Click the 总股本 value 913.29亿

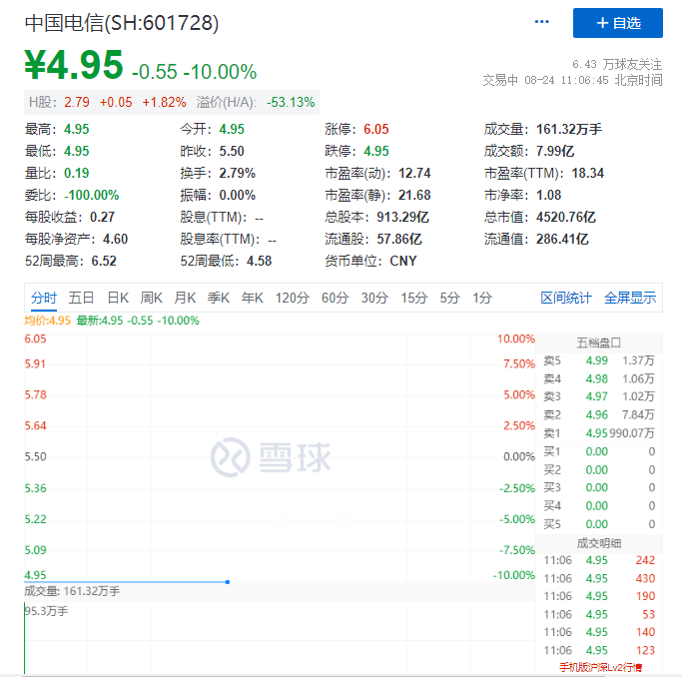point(403,217)
